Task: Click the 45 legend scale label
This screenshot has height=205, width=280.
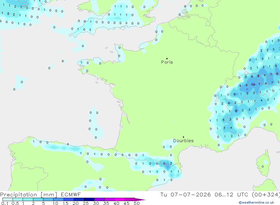Action: click(x=127, y=203)
